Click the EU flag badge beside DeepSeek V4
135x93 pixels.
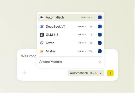pyautogui.click(x=100, y=27)
